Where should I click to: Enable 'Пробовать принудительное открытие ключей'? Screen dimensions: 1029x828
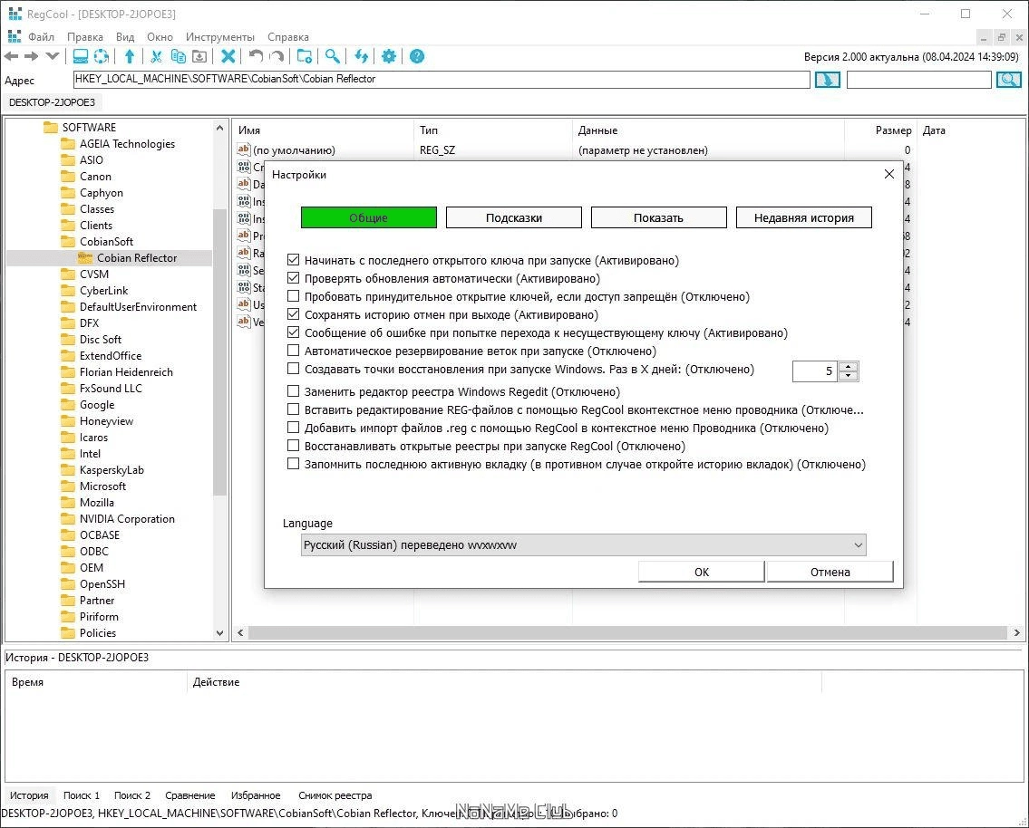[x=294, y=296]
